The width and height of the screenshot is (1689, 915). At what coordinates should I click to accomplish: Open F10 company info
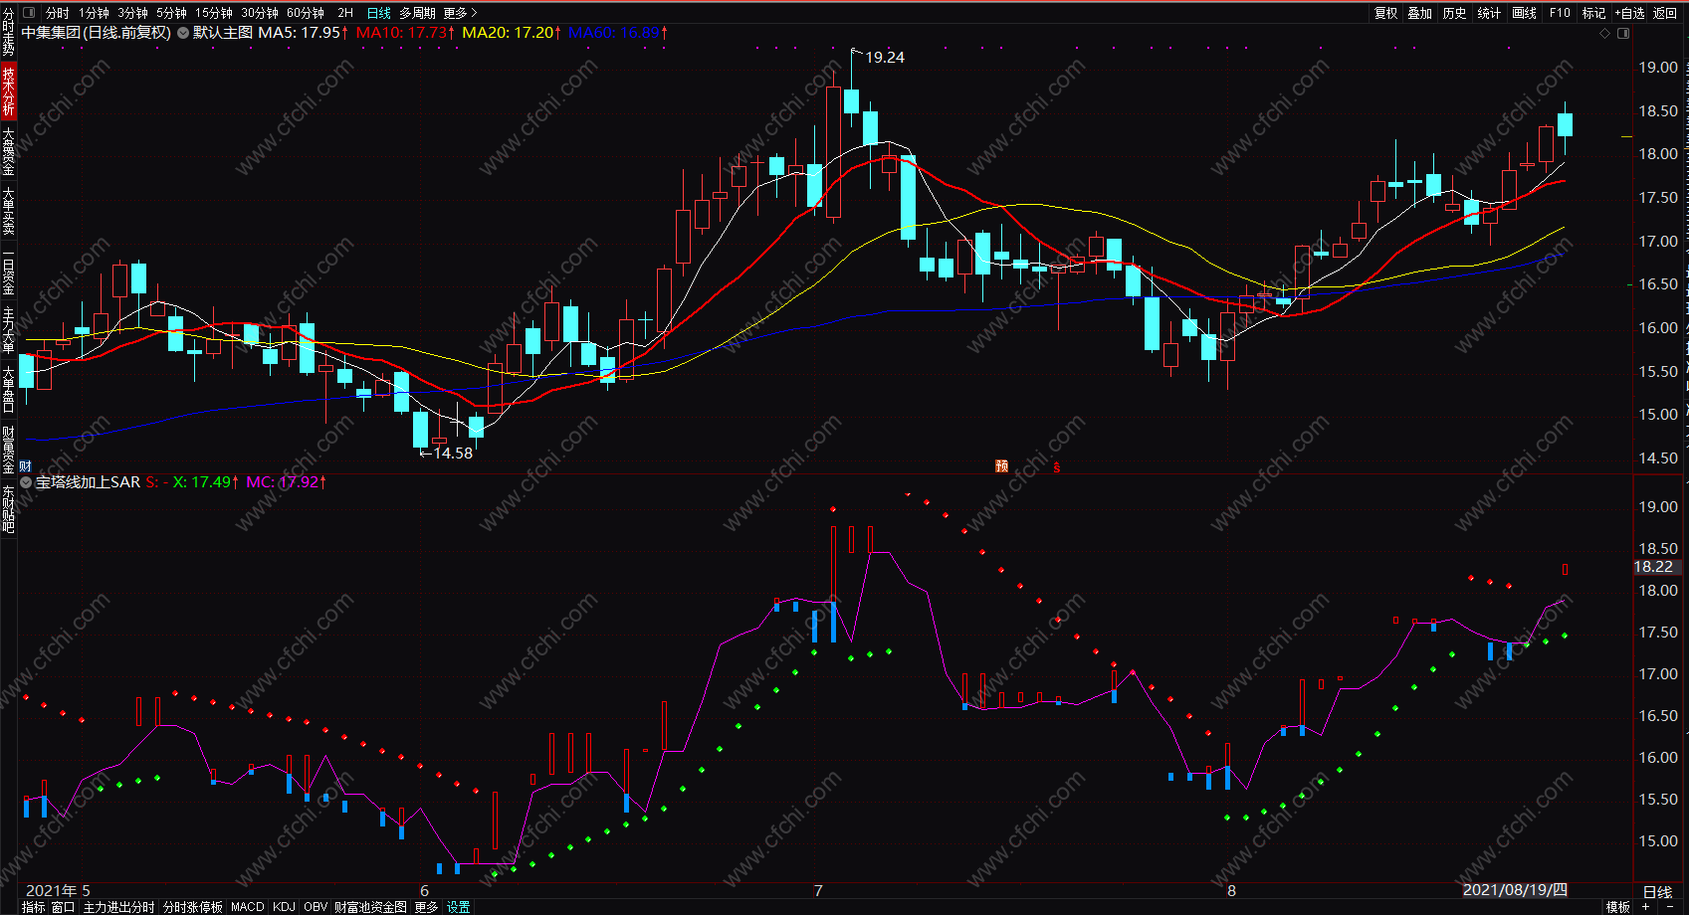[1560, 13]
